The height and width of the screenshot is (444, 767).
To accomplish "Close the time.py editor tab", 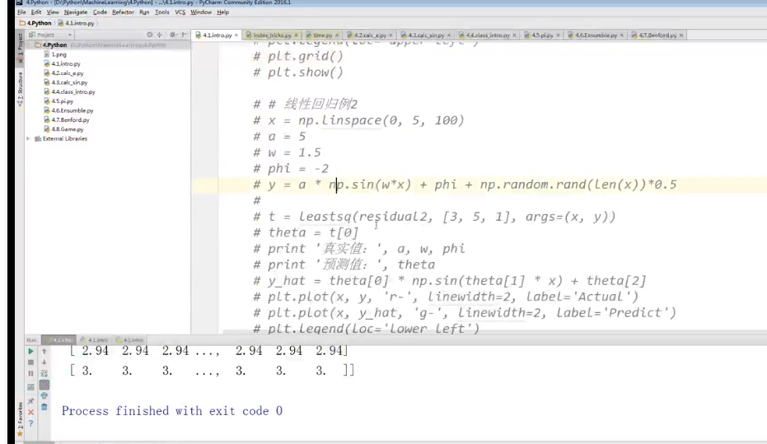I will coord(336,35).
